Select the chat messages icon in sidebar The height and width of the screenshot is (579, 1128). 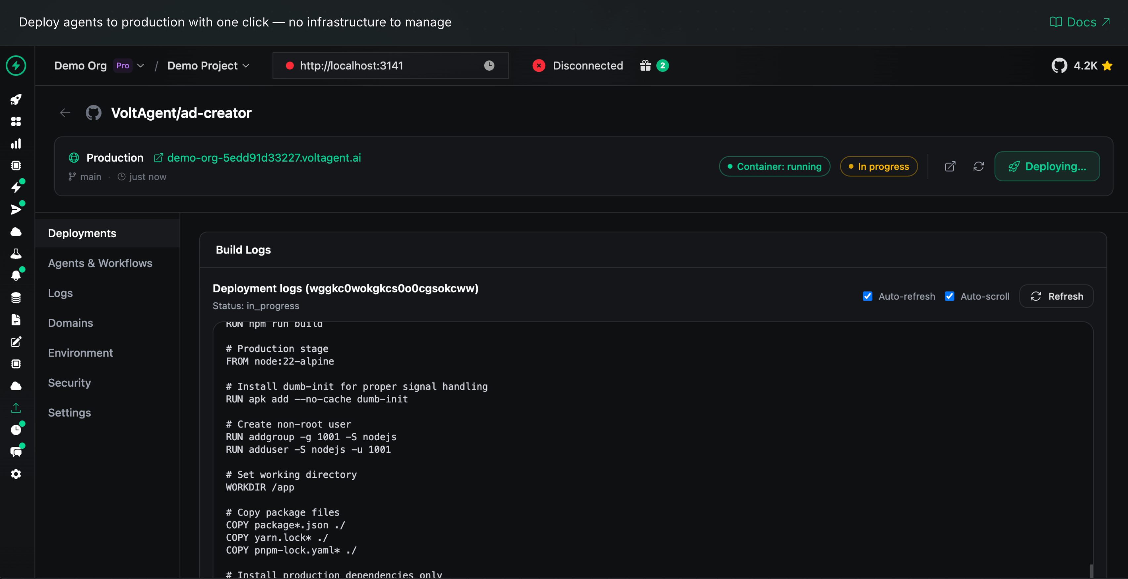coord(16,451)
